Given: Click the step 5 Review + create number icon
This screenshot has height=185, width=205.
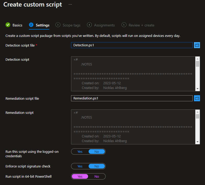Looking at the screenshot, I should click(124, 25).
